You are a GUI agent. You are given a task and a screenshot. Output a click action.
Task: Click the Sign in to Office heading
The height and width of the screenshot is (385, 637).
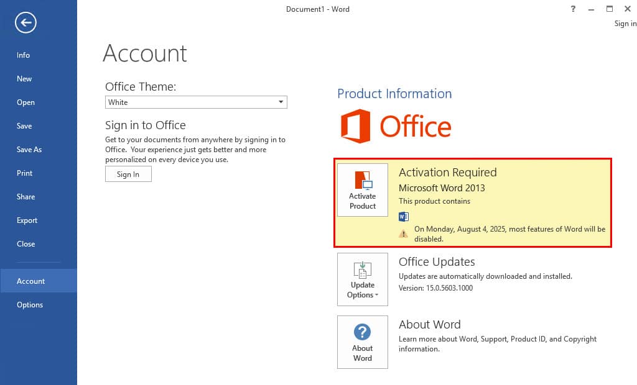pos(146,125)
